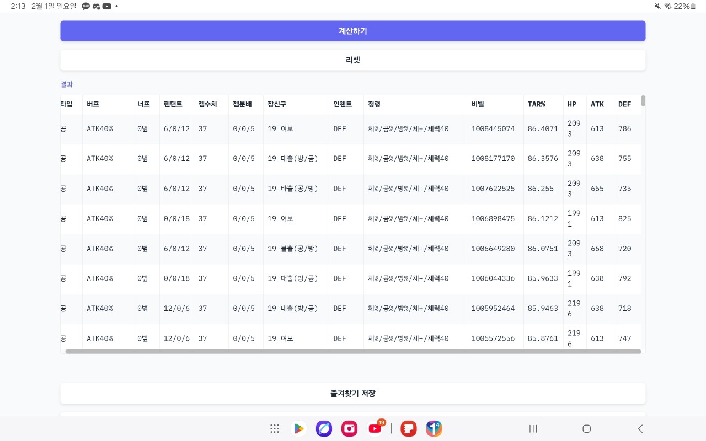Select the row with 비벨 1008445074
Screen dimensions: 706x441
click(x=493, y=129)
